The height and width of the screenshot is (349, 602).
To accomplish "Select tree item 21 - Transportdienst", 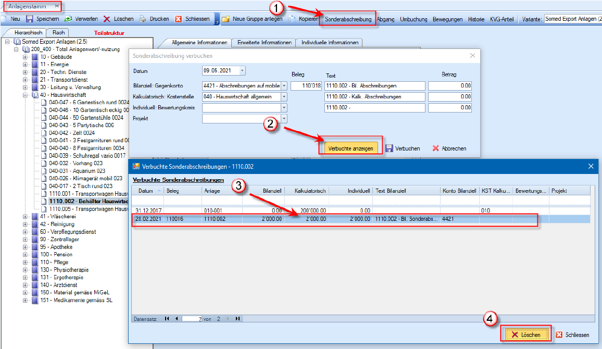I will (64, 80).
